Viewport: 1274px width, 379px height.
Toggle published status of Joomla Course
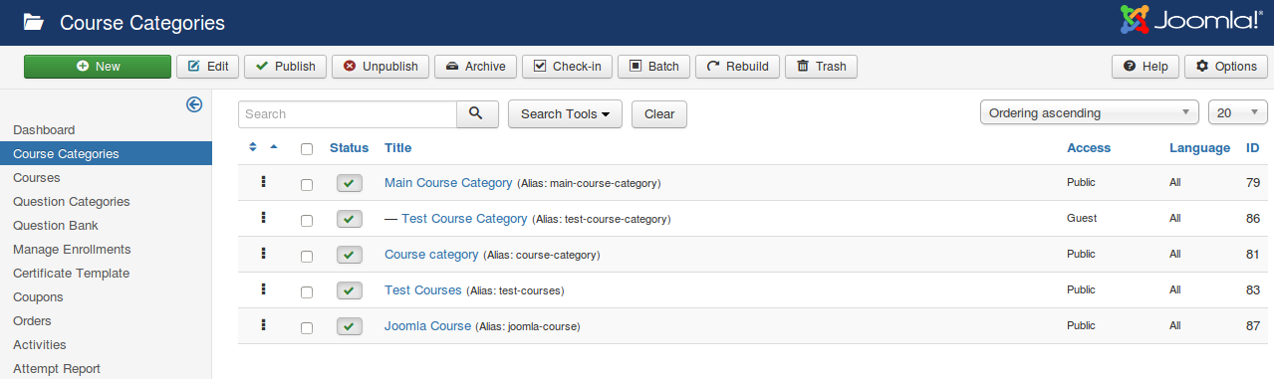pos(349,327)
